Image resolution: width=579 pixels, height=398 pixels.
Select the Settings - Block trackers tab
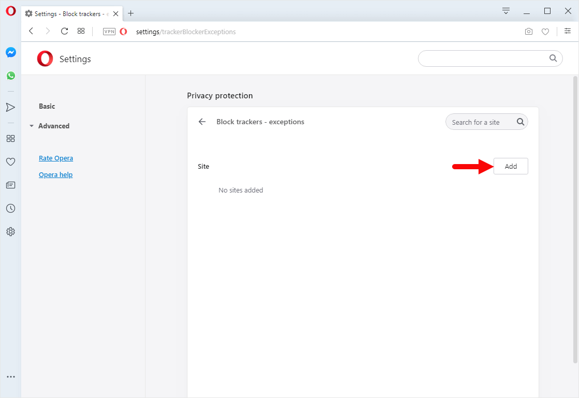coord(71,13)
